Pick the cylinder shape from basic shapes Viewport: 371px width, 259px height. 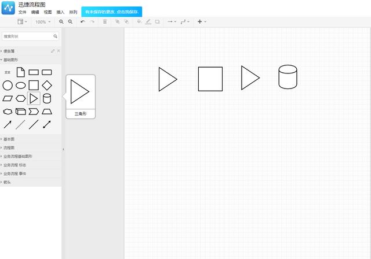coord(47,98)
